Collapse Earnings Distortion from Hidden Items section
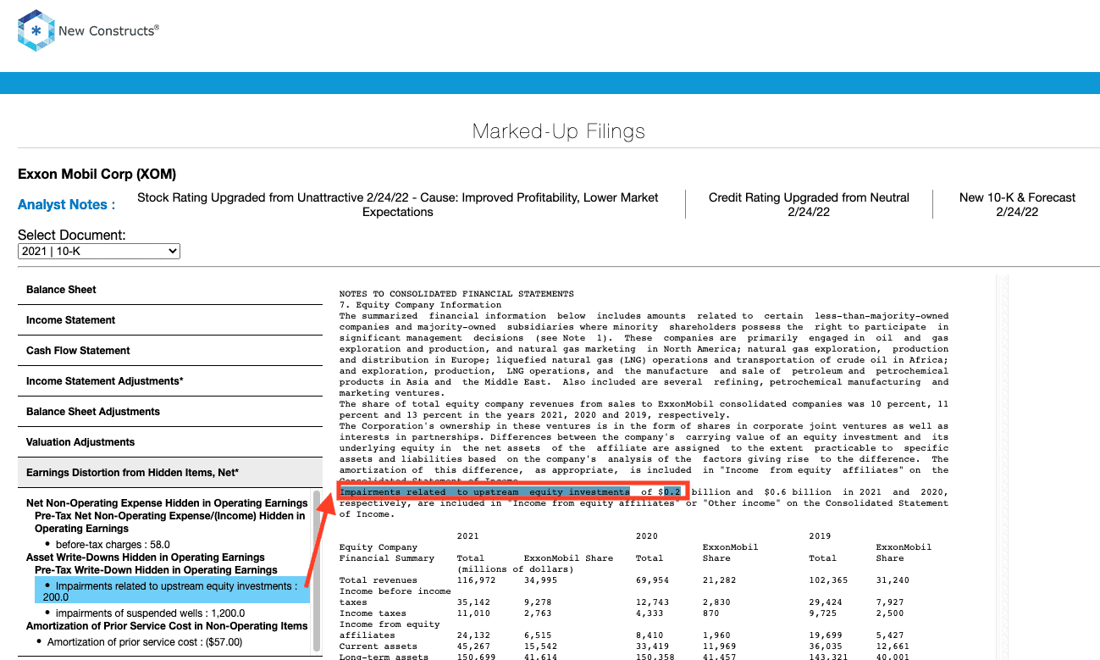The height and width of the screenshot is (660, 1100). click(170, 473)
